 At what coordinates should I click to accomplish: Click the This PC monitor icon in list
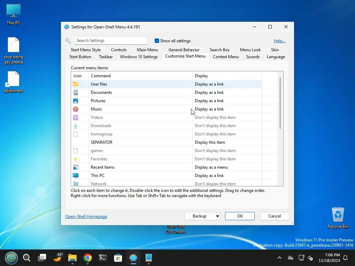click(76, 176)
